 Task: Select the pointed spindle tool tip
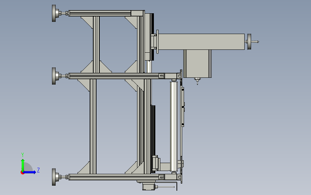pyautogui.click(x=197, y=81)
